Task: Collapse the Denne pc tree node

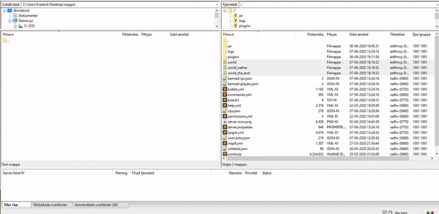Action: (10, 21)
